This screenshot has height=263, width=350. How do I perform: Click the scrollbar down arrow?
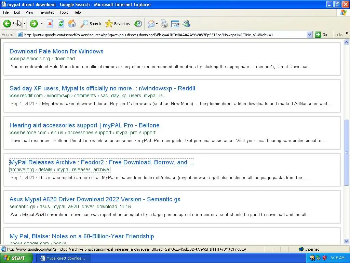(347, 241)
